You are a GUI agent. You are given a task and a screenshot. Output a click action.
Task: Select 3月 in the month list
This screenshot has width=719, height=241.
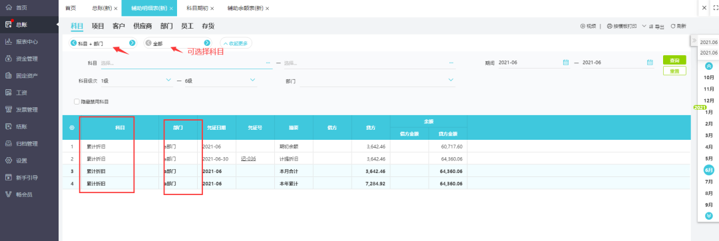point(709,135)
